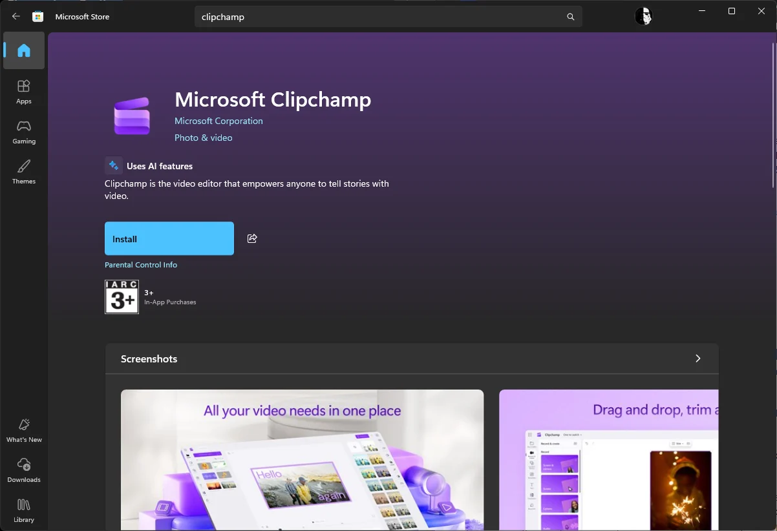This screenshot has height=531, width=777.
Task: Open Parental Control Info link
Action: 141,265
